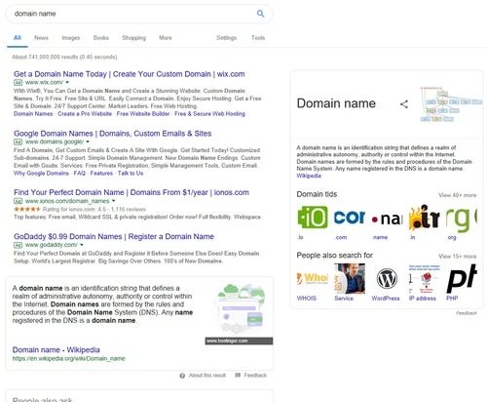Open the PHP related search logo
This screenshot has width=487, height=402.
461,278
